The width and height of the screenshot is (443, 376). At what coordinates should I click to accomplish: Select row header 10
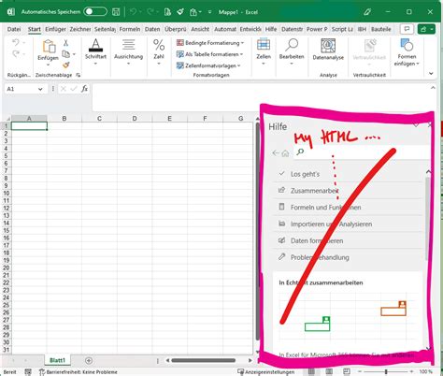click(x=7, y=193)
